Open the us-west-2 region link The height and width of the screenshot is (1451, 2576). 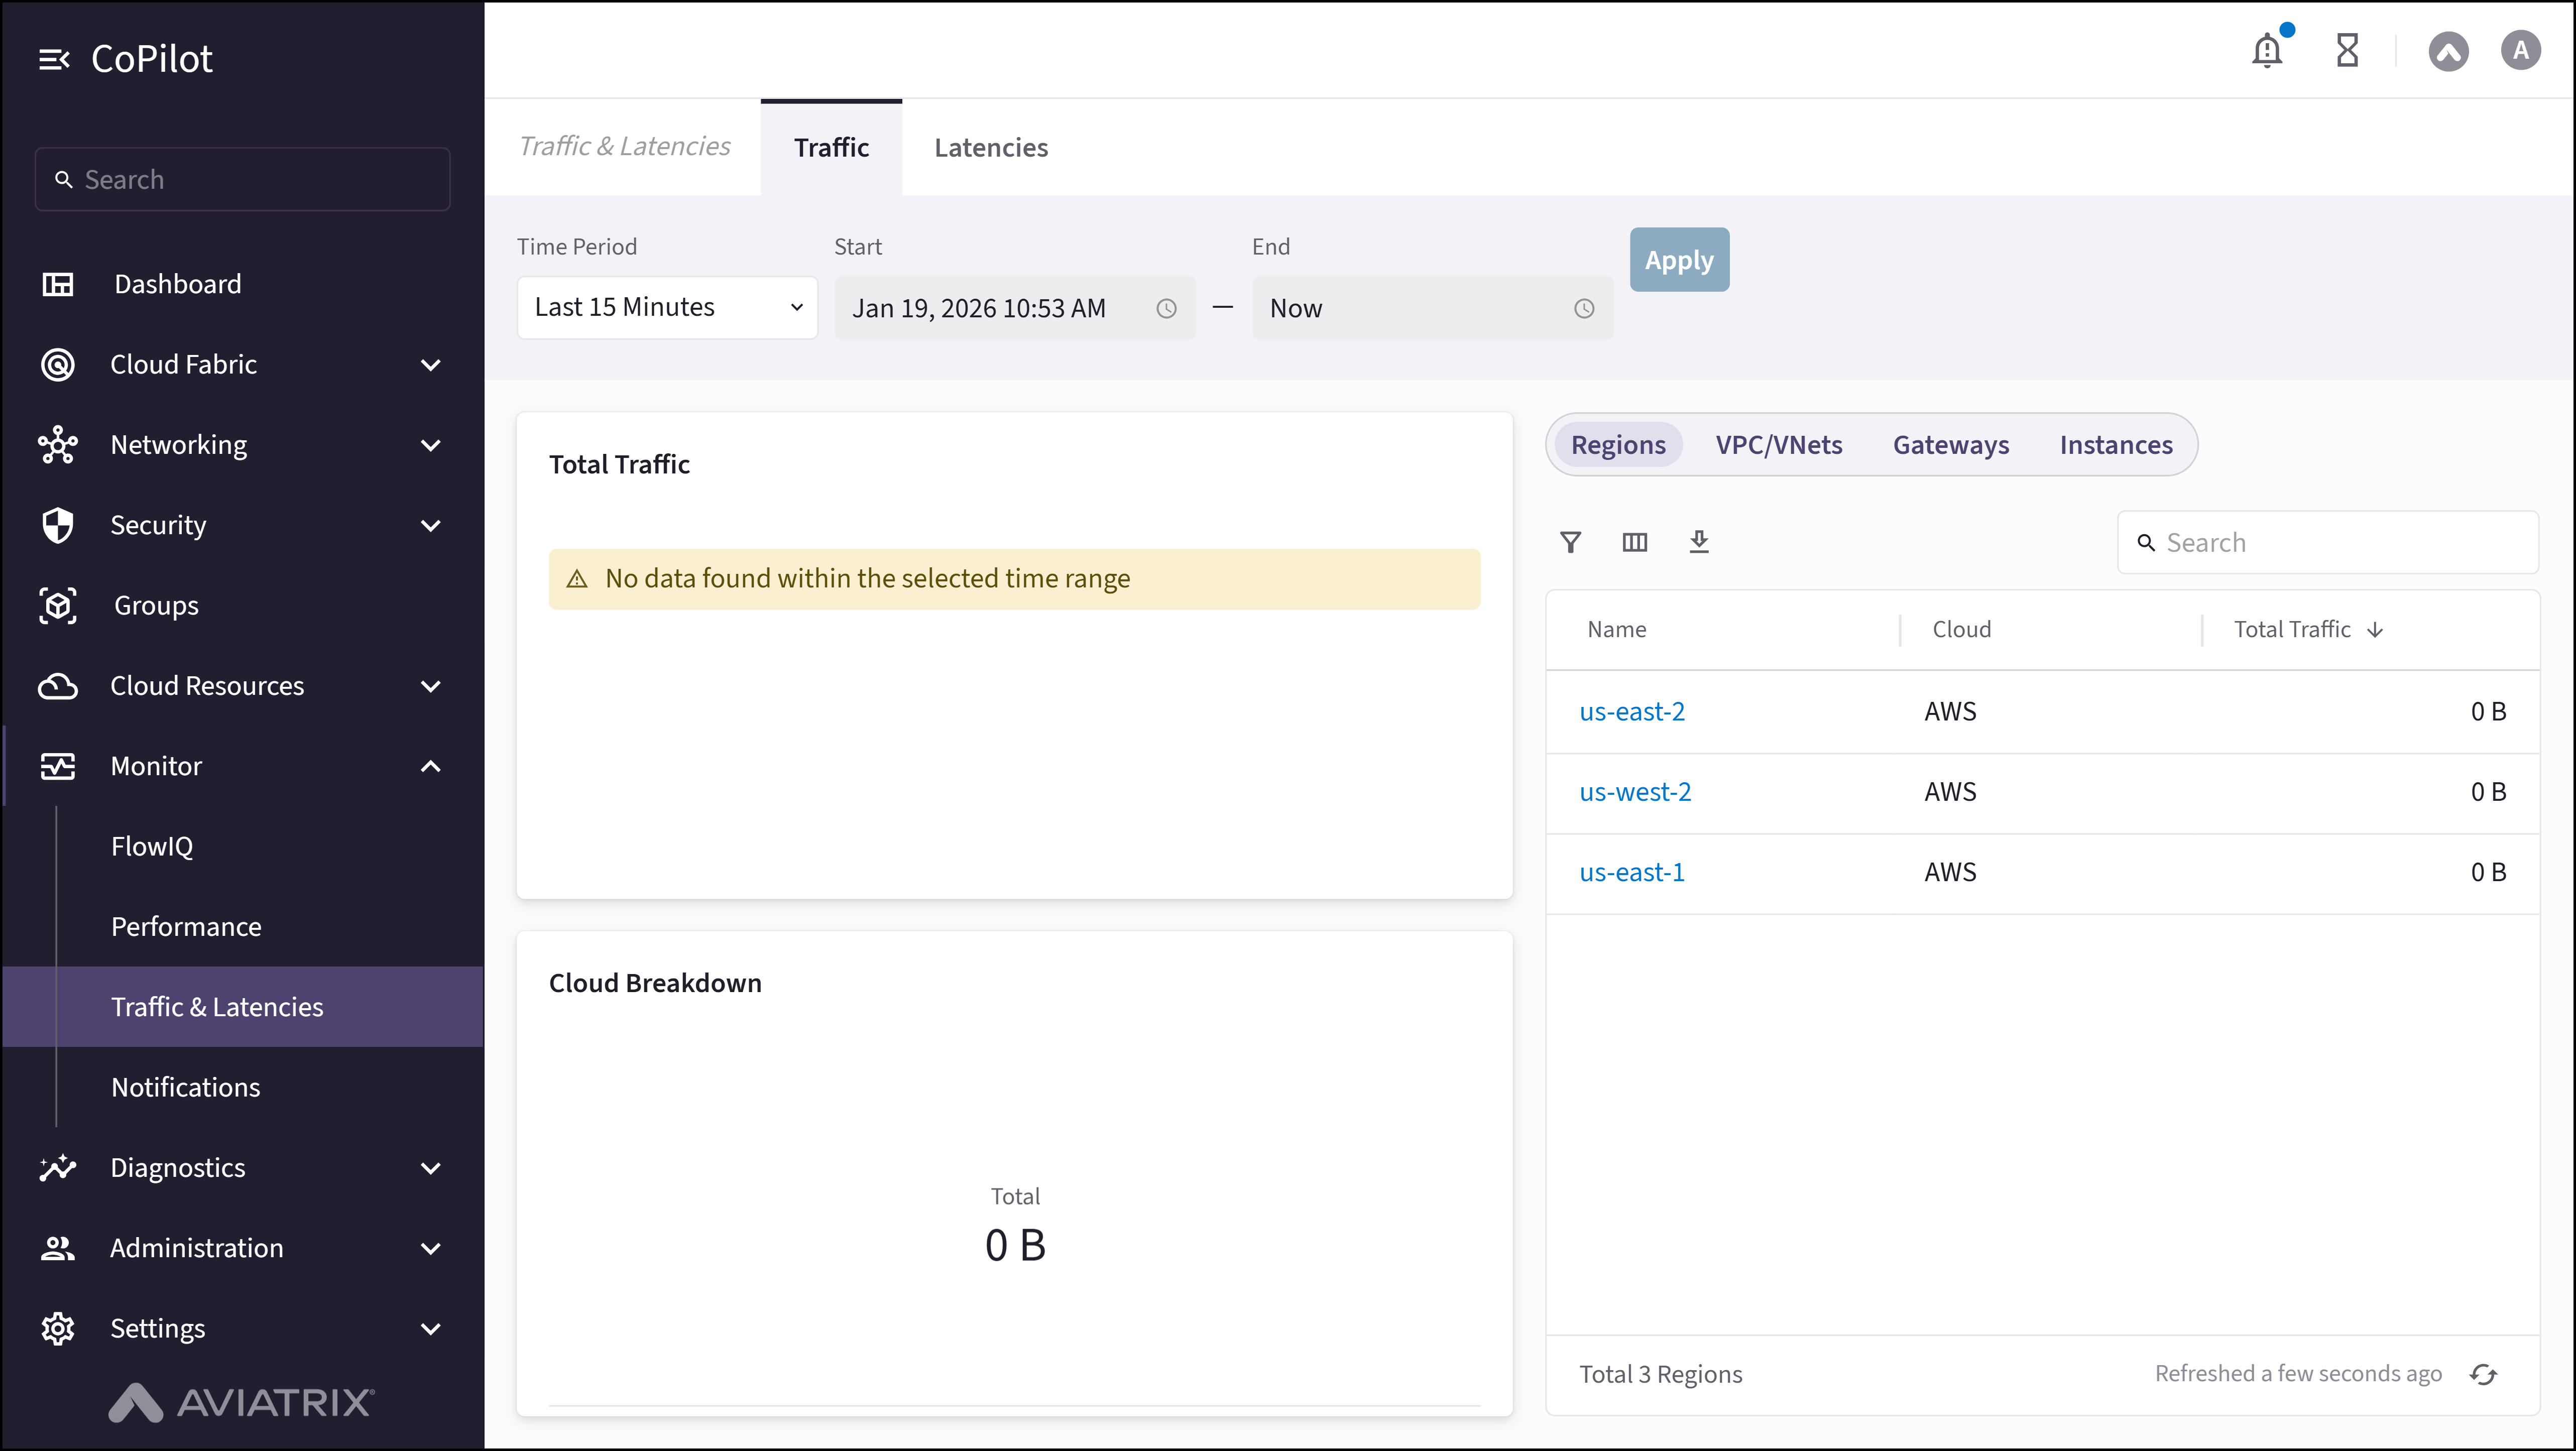click(1634, 792)
